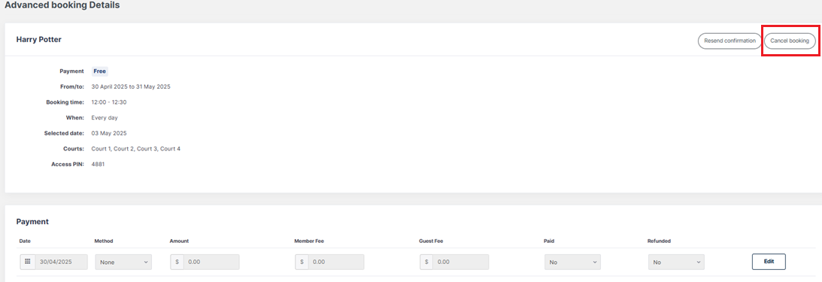Screen dimensions: 822x282
Task: Open the Paid dropdown showing No
Action: (572, 262)
